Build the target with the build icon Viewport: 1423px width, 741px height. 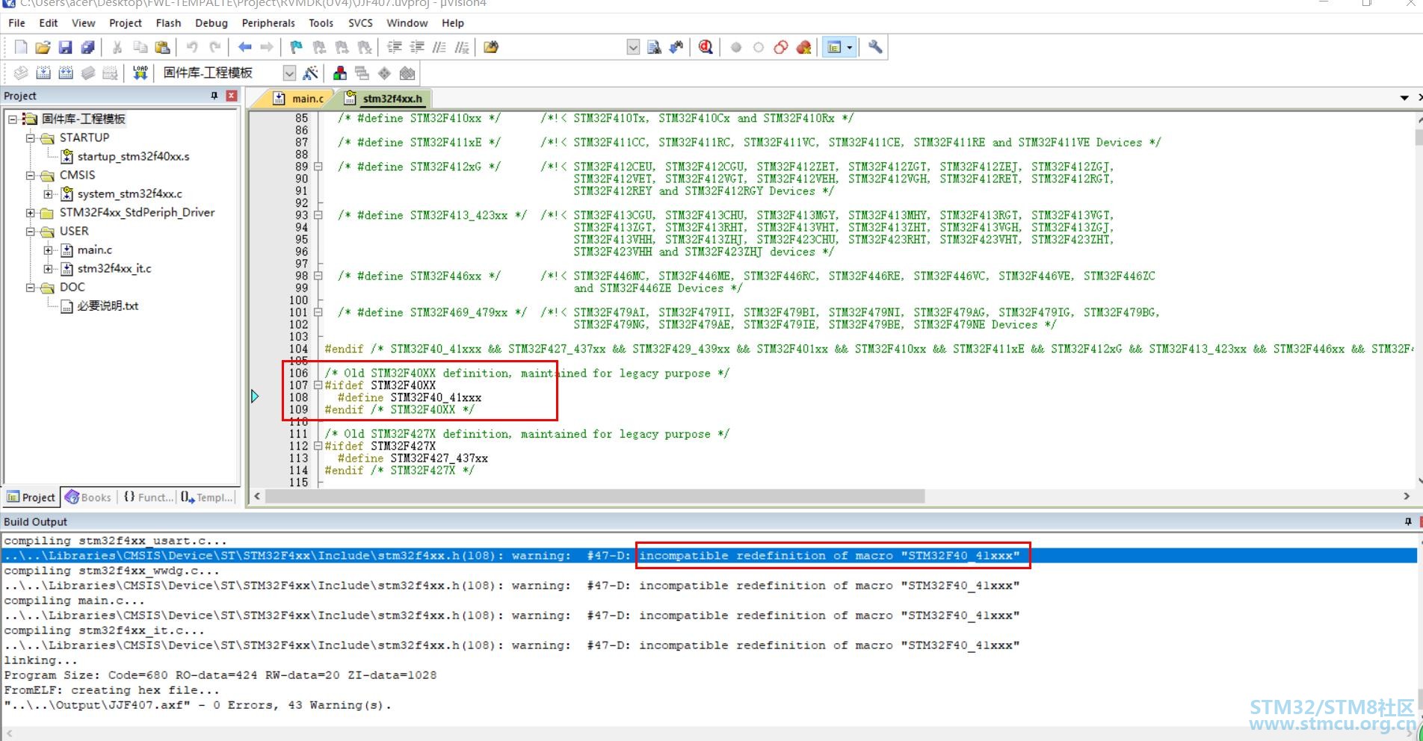[43, 72]
